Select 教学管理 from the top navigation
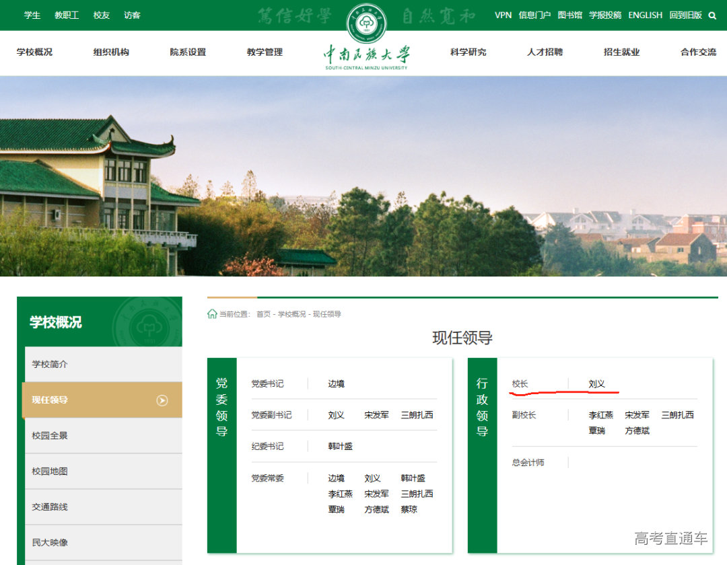727x565 pixels. click(264, 52)
